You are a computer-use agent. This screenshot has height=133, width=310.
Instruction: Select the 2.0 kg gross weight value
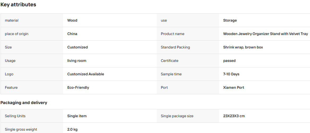pos(72,130)
